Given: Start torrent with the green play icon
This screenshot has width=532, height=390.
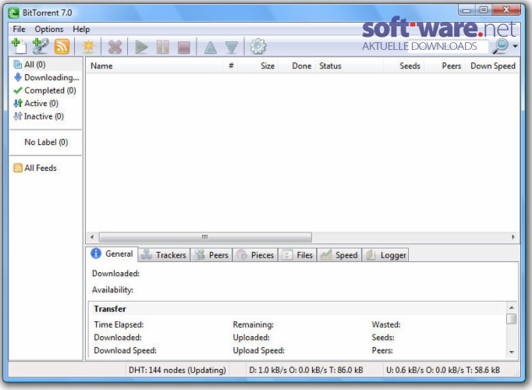Looking at the screenshot, I should [x=141, y=47].
